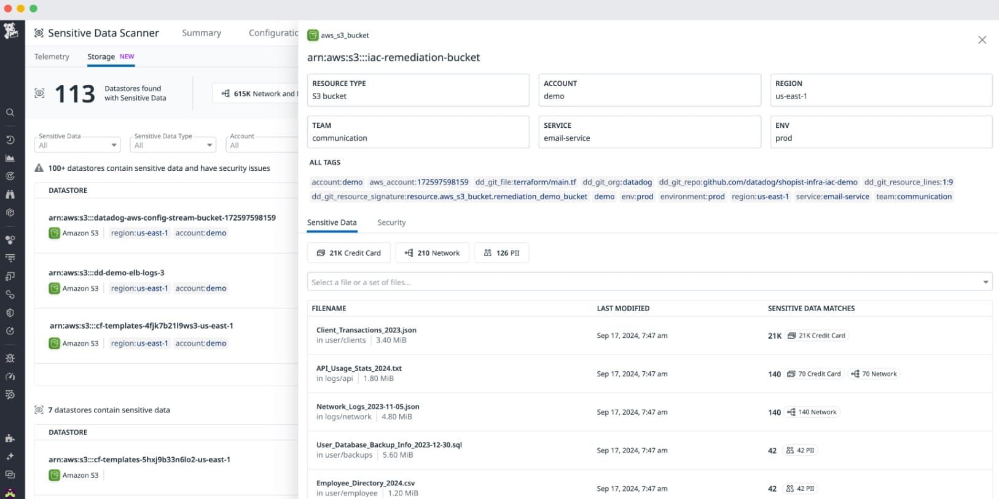The image size is (999, 499).
Task: Open the chat bubbles icon in the sidebar
Action: (x=10, y=474)
